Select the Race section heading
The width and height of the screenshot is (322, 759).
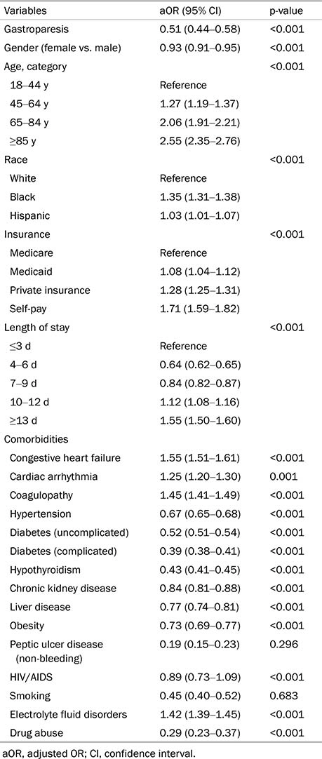(13, 160)
